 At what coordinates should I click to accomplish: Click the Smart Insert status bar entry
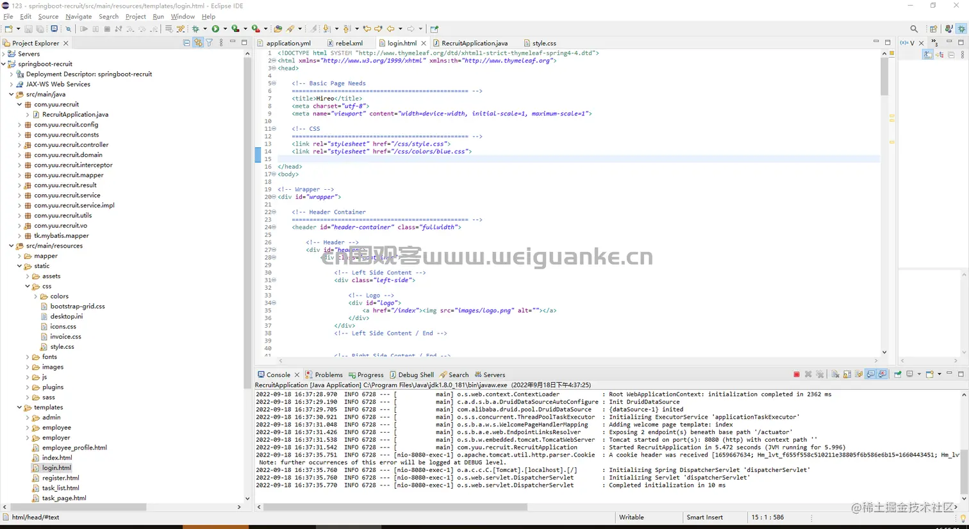(705, 517)
